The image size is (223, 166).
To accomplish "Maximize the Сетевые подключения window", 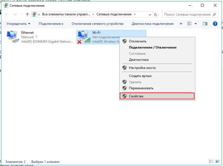I will 202,5.
